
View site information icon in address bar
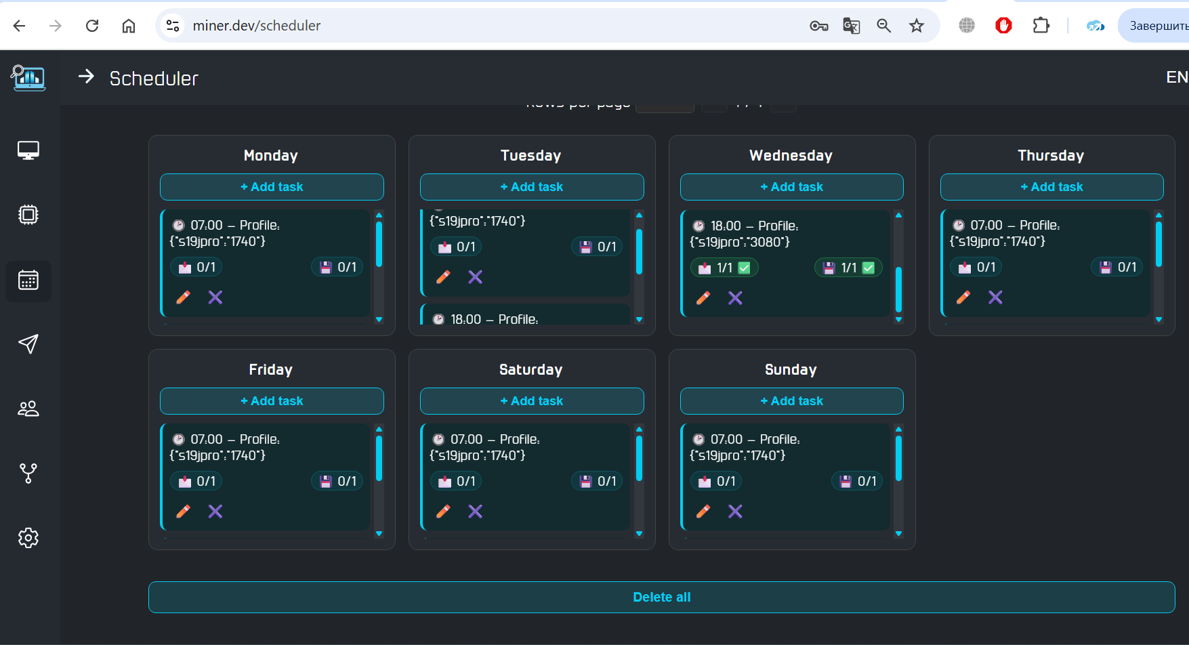[x=173, y=26]
